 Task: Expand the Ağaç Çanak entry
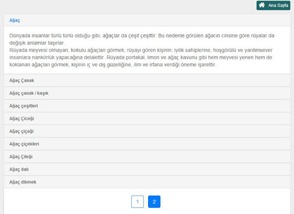pos(147,81)
